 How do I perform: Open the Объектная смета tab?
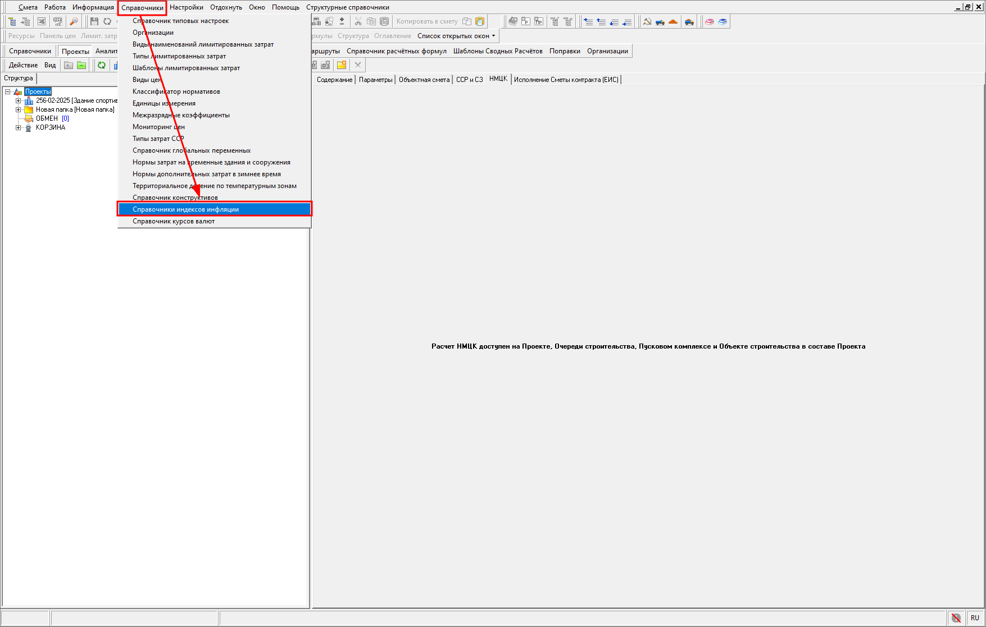tap(424, 80)
